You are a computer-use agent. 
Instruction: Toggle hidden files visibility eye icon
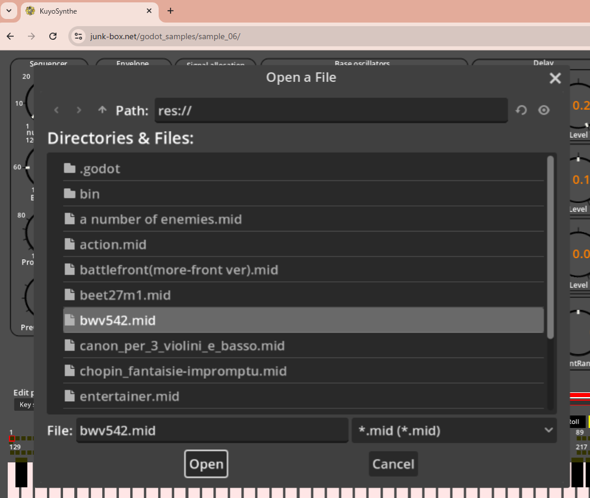pos(544,110)
